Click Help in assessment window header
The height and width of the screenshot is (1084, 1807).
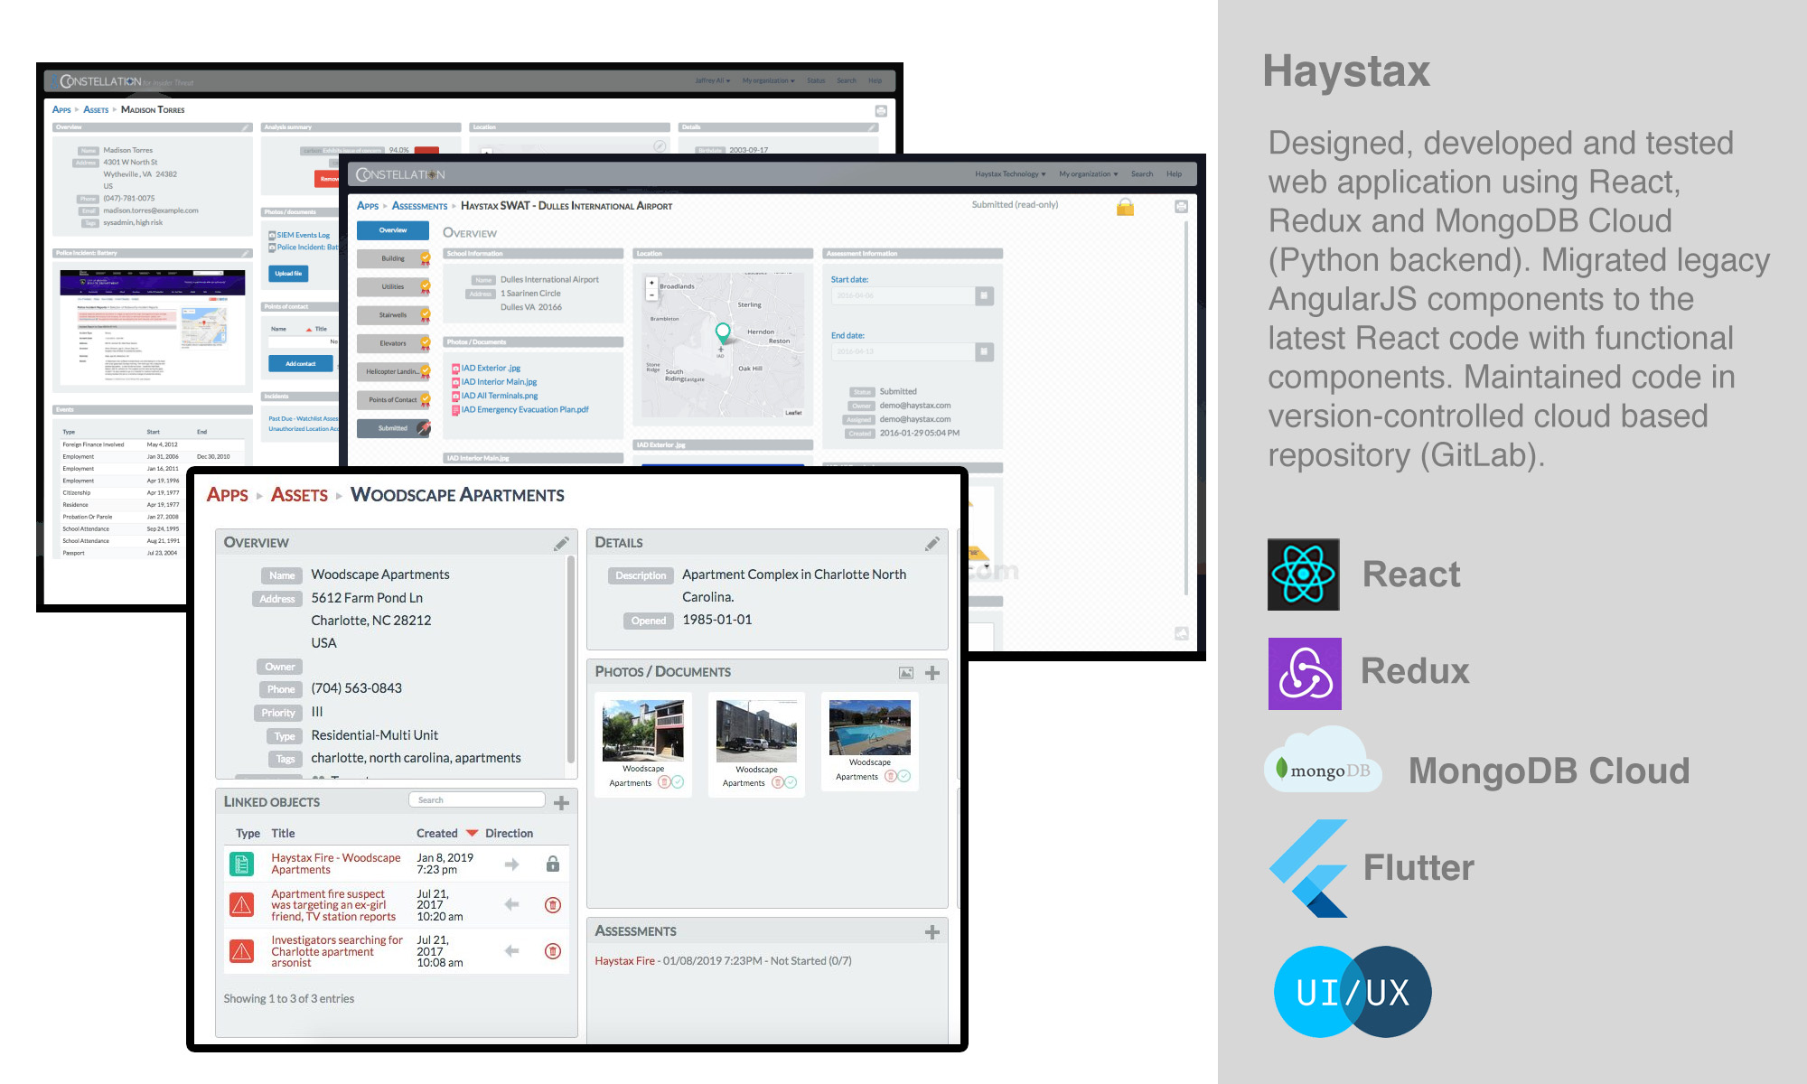tap(1174, 174)
